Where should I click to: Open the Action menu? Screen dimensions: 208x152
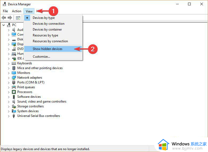17,11
